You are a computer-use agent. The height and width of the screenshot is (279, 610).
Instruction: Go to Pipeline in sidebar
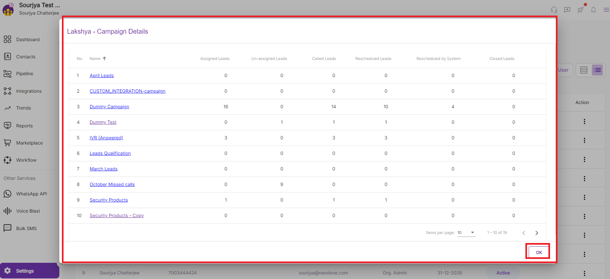(x=24, y=74)
